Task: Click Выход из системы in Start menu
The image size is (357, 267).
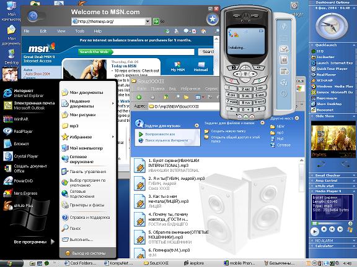Action: (86, 253)
